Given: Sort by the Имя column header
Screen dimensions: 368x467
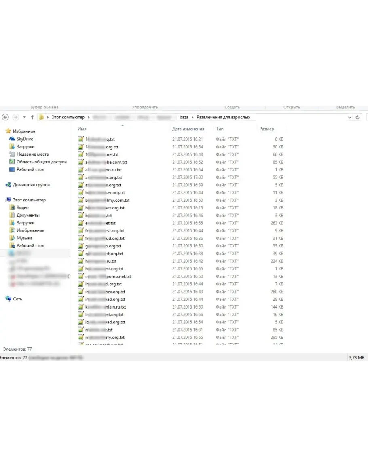Looking at the screenshot, I should coord(82,129).
